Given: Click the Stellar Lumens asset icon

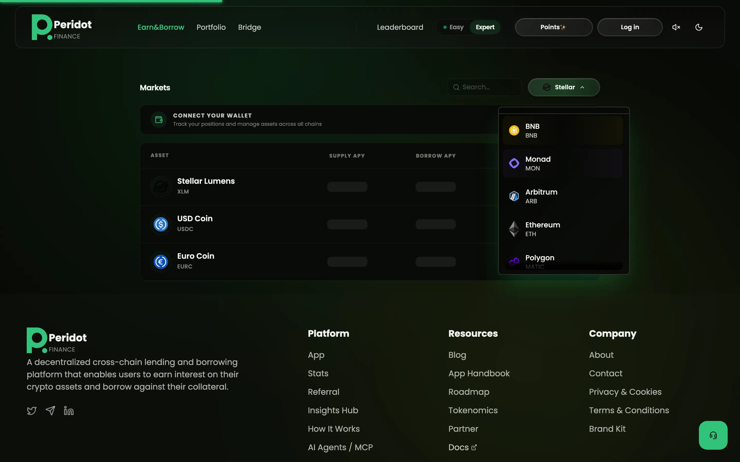Looking at the screenshot, I should (161, 186).
